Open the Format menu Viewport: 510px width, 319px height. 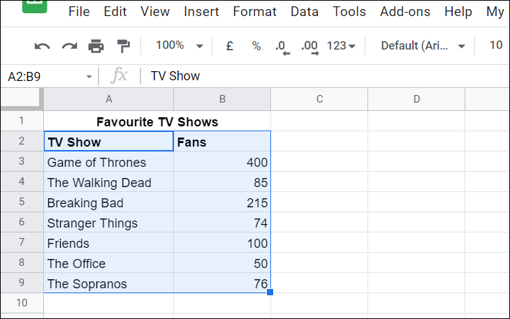click(255, 12)
